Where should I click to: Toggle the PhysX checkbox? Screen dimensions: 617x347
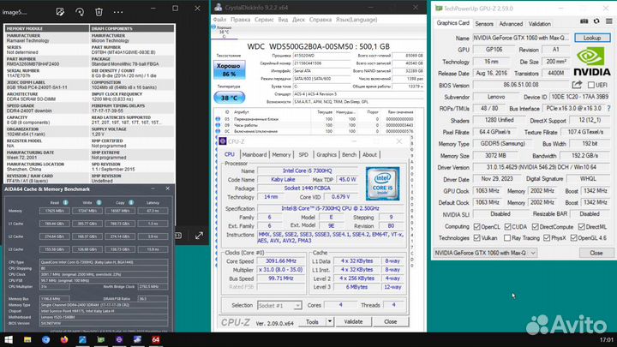point(547,238)
